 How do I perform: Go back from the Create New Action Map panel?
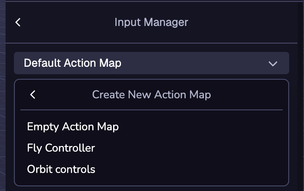coord(32,95)
